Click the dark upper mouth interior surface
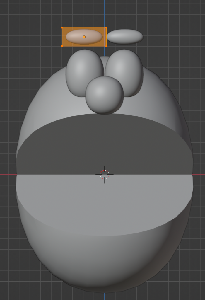This screenshot has height=300, width=205. [105, 144]
